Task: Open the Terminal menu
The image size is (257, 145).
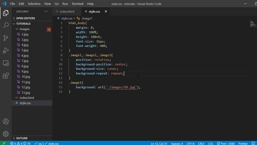Action: coord(78,4)
